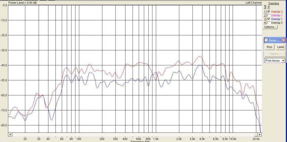Click the 20.0k frequency axis label
This screenshot has height=142, width=287.
coord(256,139)
